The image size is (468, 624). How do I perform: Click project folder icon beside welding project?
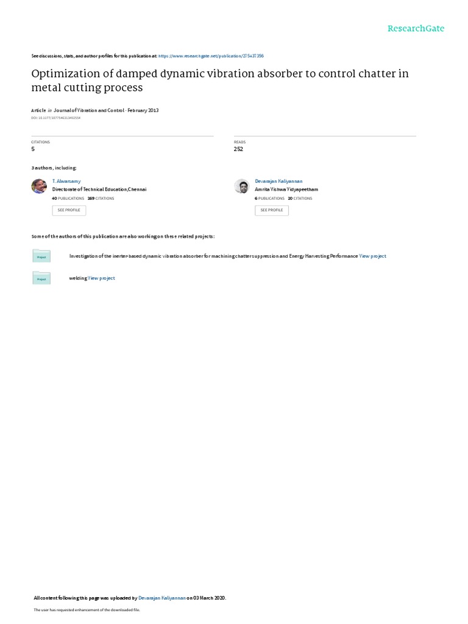pyautogui.click(x=41, y=278)
